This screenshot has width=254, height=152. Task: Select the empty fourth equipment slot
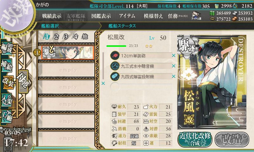[x=141, y=87]
